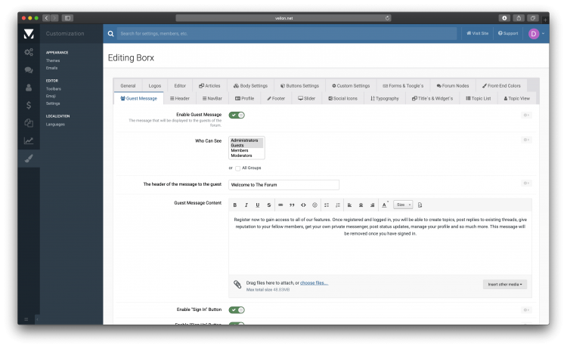
Task: Open Languages under Localization
Action: [x=55, y=125]
